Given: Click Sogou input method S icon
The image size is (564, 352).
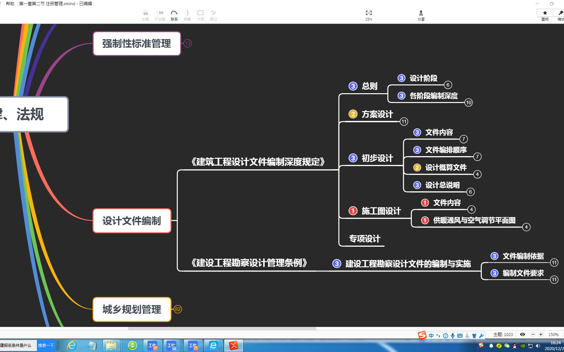Looking at the screenshot, I should point(422,335).
